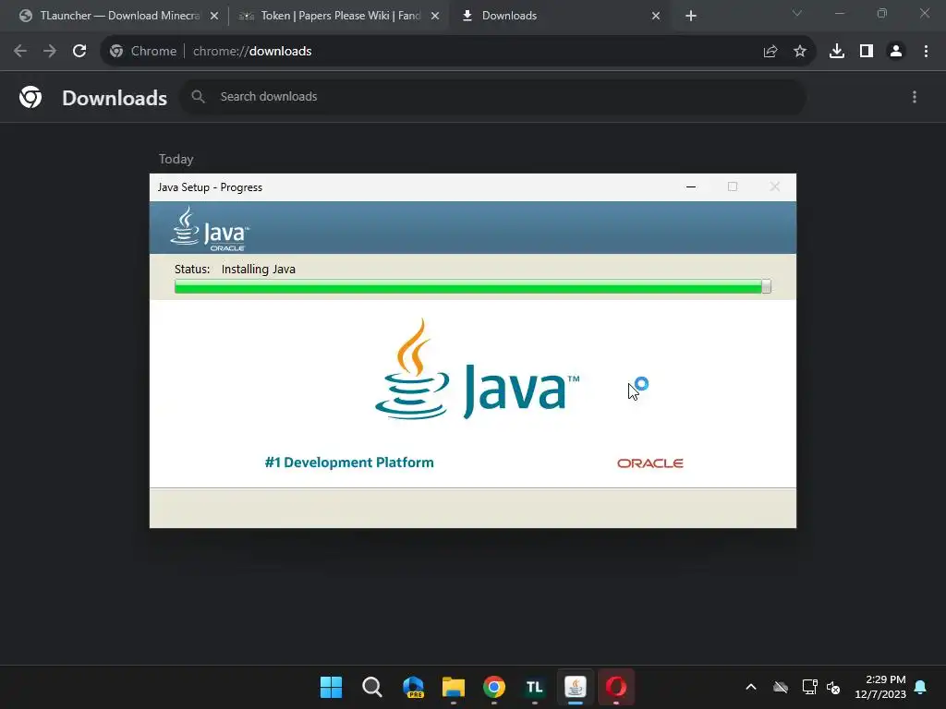
Task: Close the Downloads tab
Action: [656, 17]
